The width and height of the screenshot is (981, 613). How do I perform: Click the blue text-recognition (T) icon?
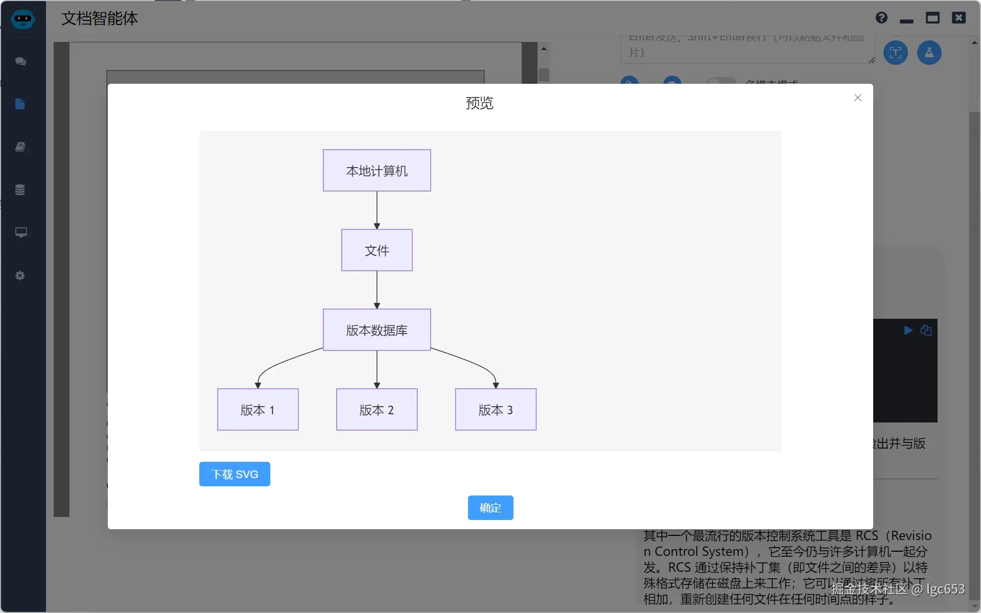pyautogui.click(x=895, y=53)
